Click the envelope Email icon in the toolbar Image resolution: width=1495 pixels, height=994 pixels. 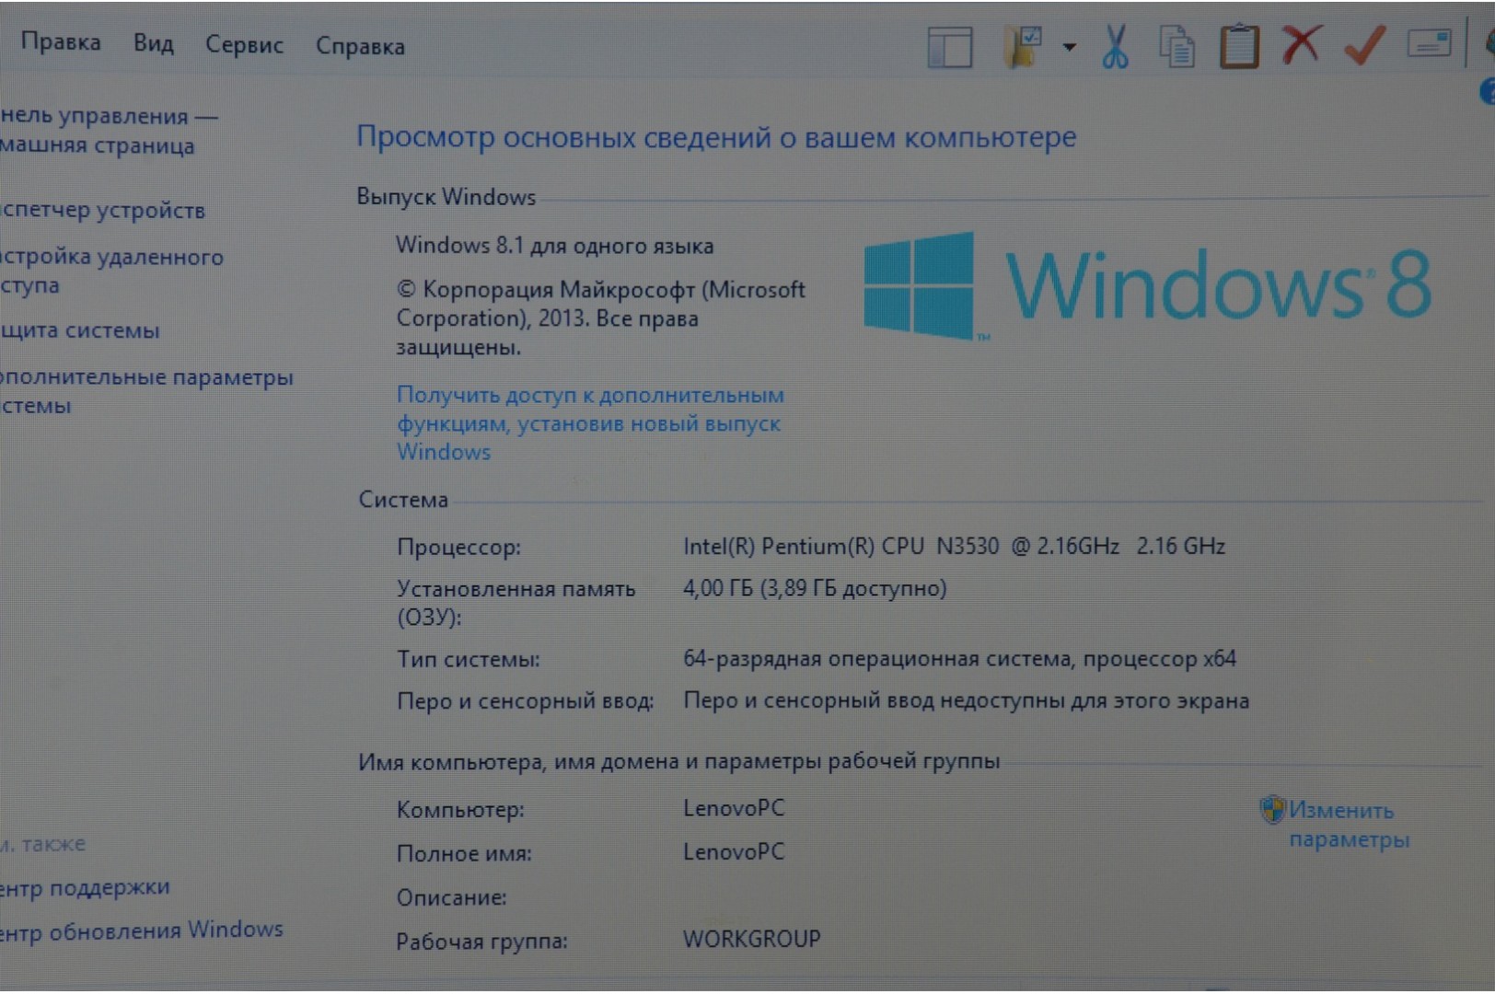(x=1429, y=43)
